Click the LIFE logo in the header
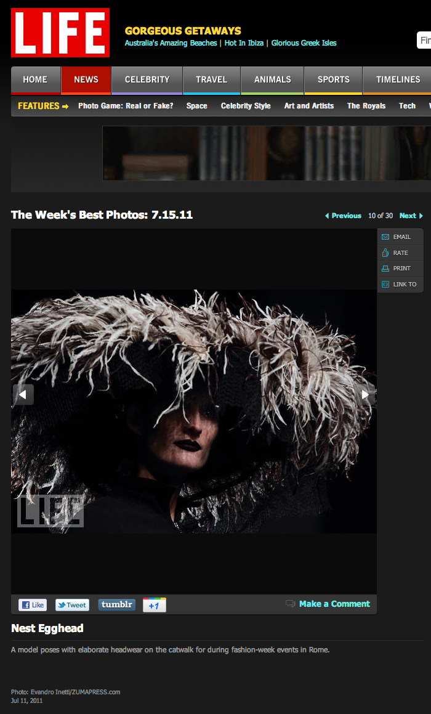The width and height of the screenshot is (431, 714). [x=60, y=33]
